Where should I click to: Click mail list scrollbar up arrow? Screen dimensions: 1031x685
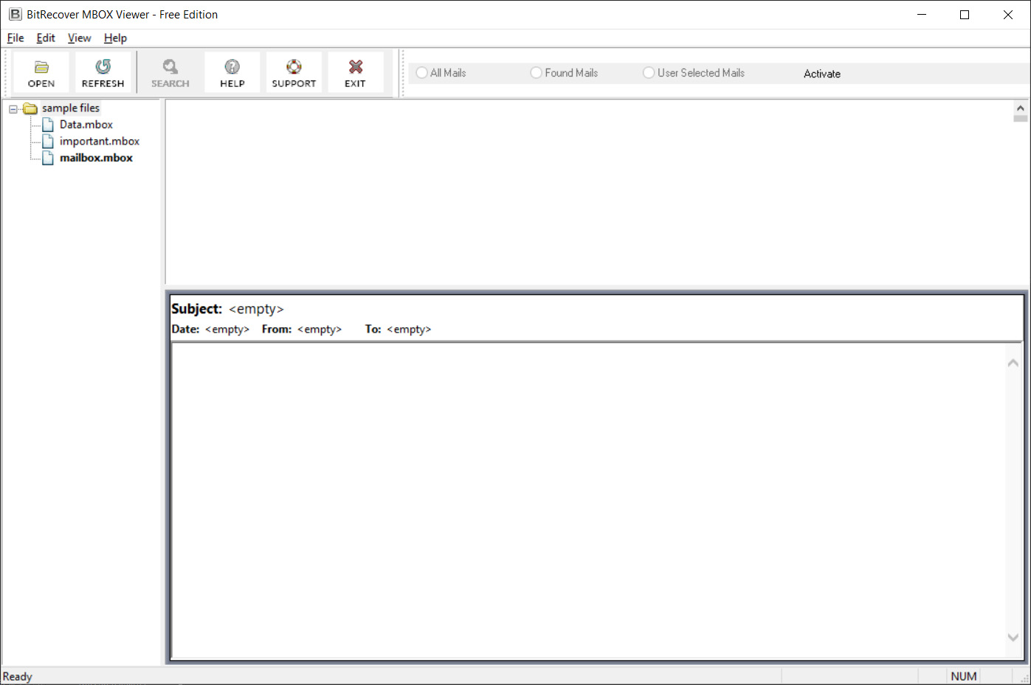(1021, 108)
